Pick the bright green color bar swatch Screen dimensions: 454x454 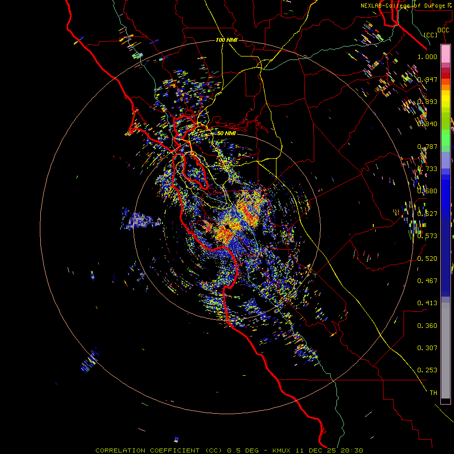(x=445, y=138)
